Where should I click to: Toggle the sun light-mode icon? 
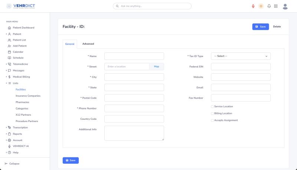tap(261, 6)
